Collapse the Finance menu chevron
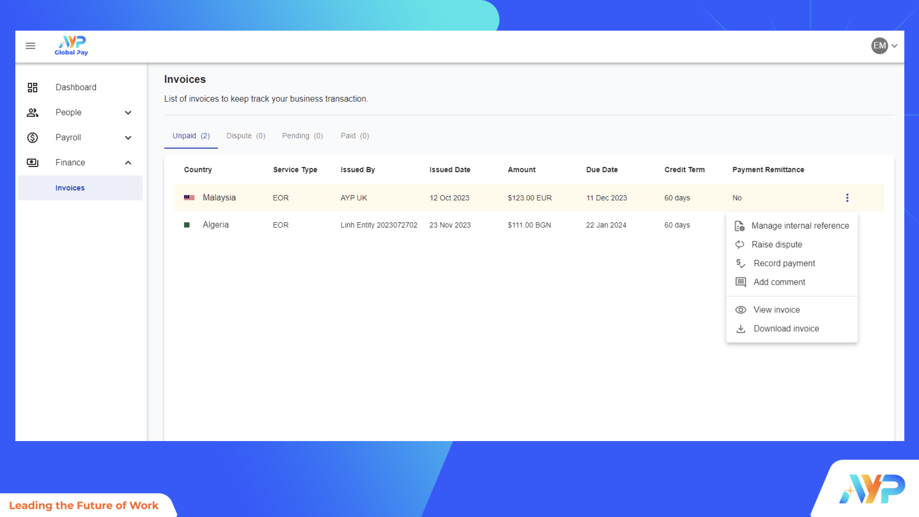Viewport: 919px width, 517px height. (x=128, y=162)
